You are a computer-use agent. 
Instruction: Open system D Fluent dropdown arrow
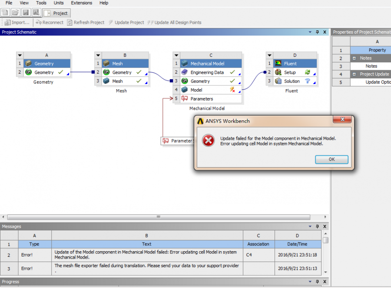point(269,55)
